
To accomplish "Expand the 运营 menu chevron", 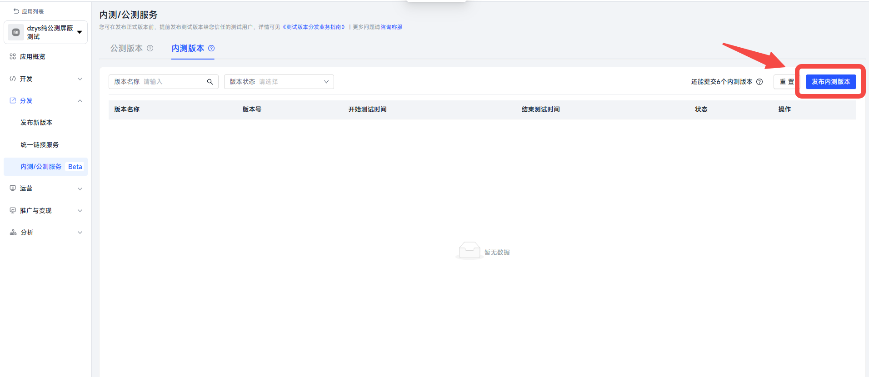I will pos(80,189).
